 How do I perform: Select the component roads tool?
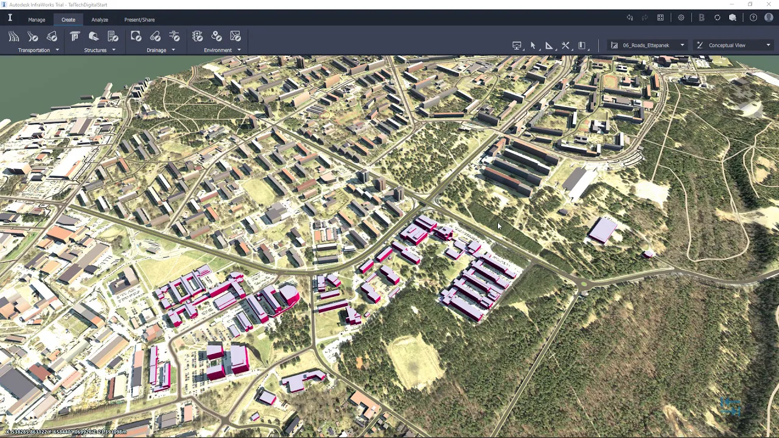pos(13,36)
